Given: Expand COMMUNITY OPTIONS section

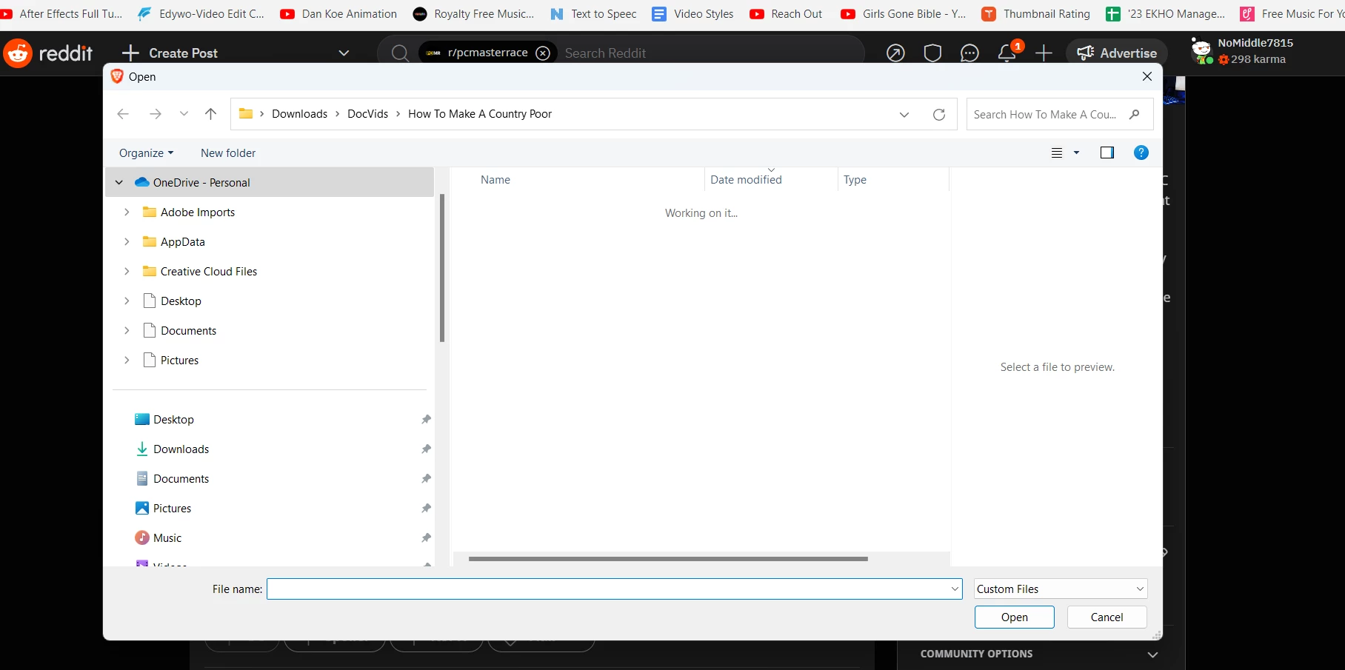Looking at the screenshot, I should coord(1152,654).
